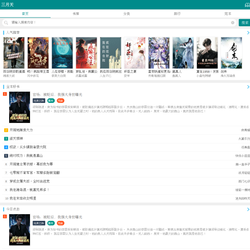250x250 pixels.
Task: Open rank 8 book 穿成女屠夫后
Action: [30, 181]
